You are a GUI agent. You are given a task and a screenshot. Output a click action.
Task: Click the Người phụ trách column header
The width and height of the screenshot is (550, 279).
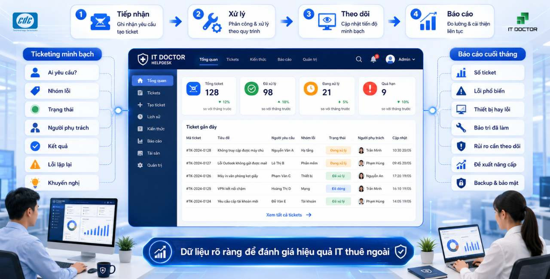click(371, 138)
